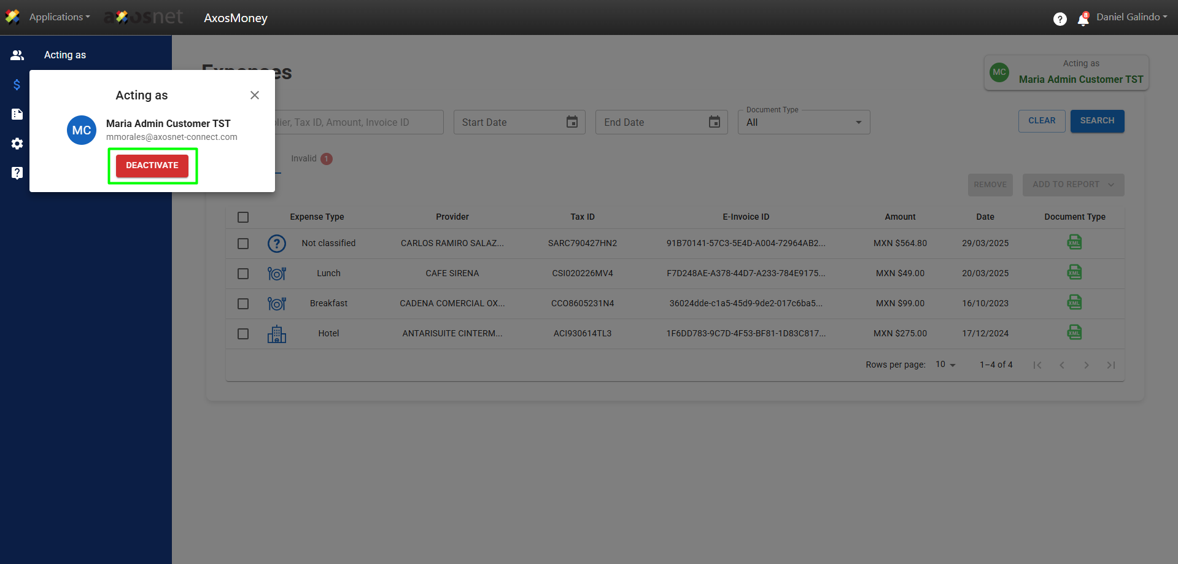Open XML document for CAFE SIRENA row
Screen dimensions: 1178x564
pyautogui.click(x=1074, y=272)
